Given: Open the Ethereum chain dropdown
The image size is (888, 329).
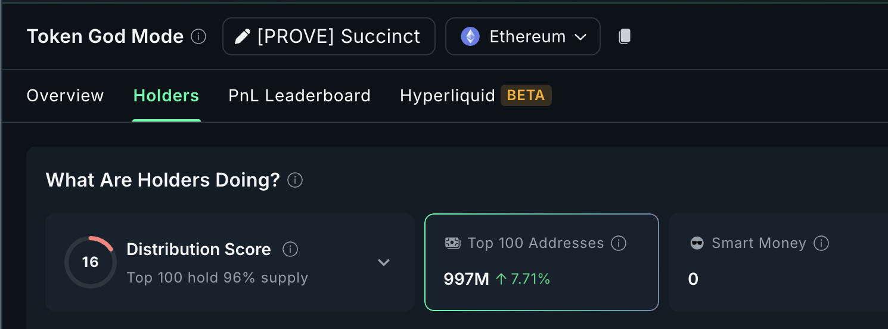Looking at the screenshot, I should (x=523, y=36).
